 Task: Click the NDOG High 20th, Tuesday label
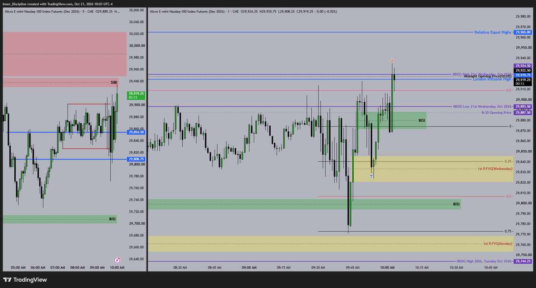click(x=484, y=261)
